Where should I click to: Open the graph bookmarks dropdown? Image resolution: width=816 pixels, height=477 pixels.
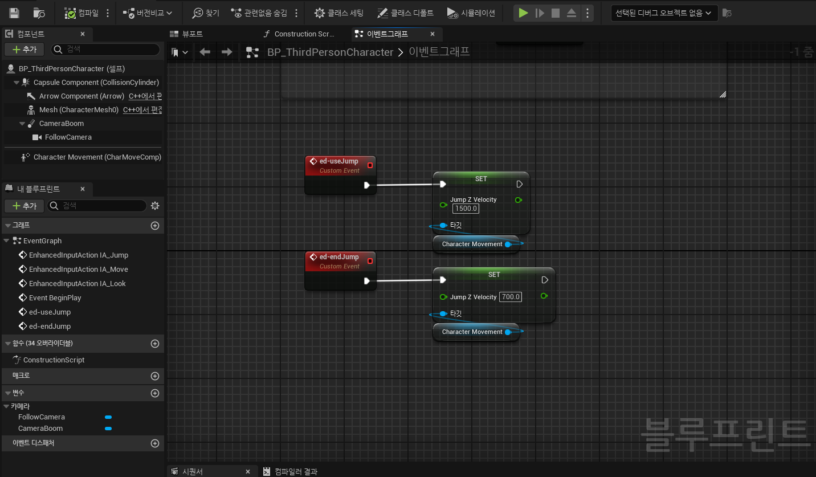(180, 52)
